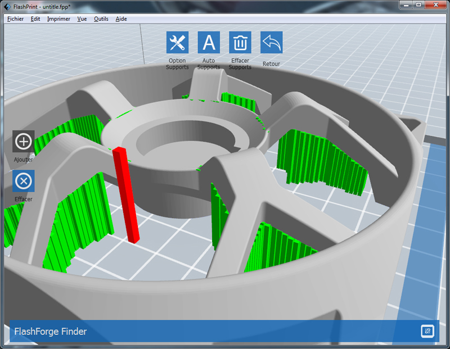Image resolution: width=450 pixels, height=349 pixels.
Task: Click the Auto Supports text label
Action: click(x=209, y=64)
